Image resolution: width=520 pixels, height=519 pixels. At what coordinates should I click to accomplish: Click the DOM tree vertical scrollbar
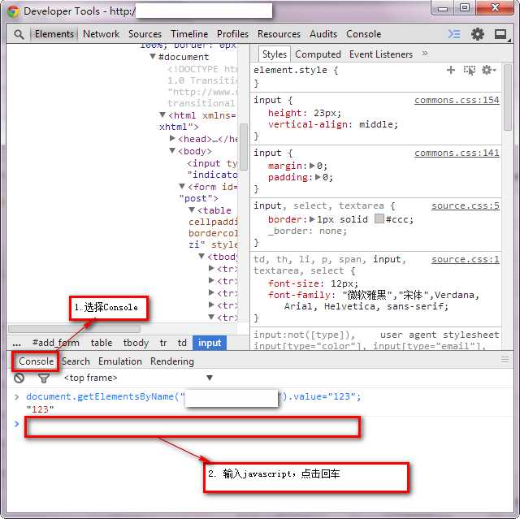pos(244,146)
